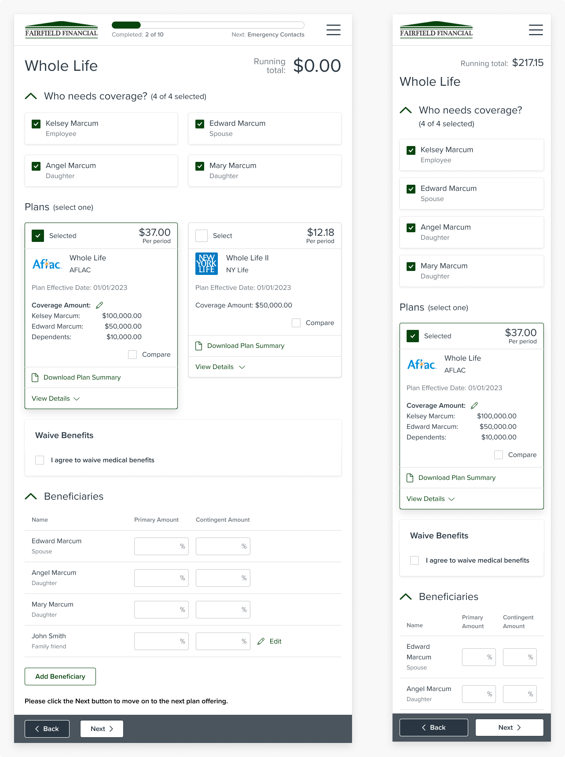The image size is (565, 757).
Task: Open hamburger menu in desktop header
Action: 333,30
